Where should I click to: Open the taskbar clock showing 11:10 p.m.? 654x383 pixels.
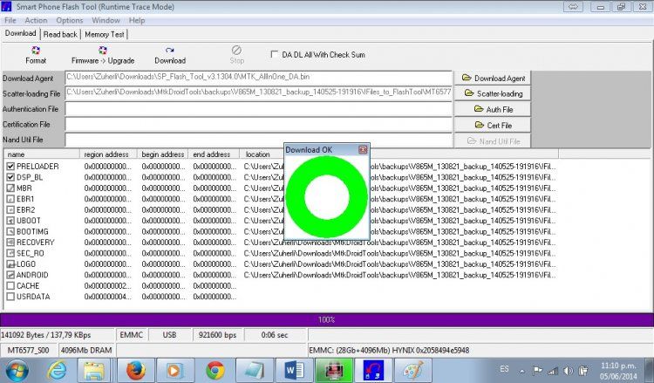click(618, 371)
